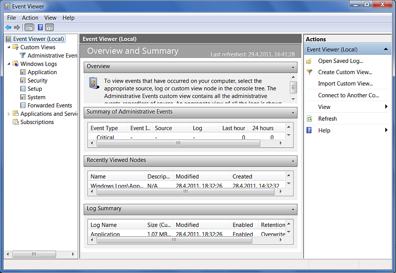Click the Applications and Services Logs folder icon

[x=15, y=114]
